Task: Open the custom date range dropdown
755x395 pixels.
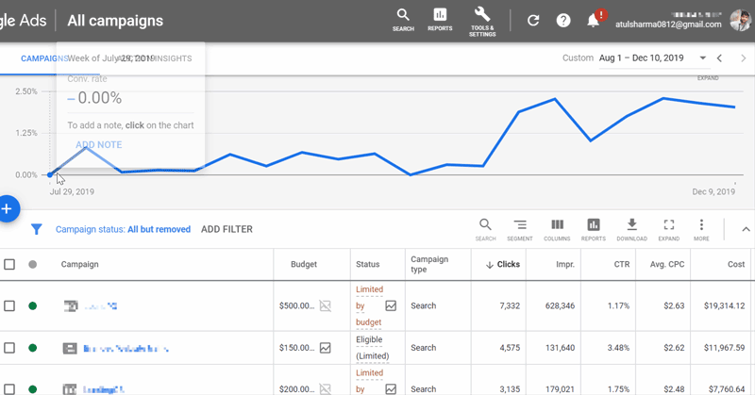Action: click(x=701, y=58)
